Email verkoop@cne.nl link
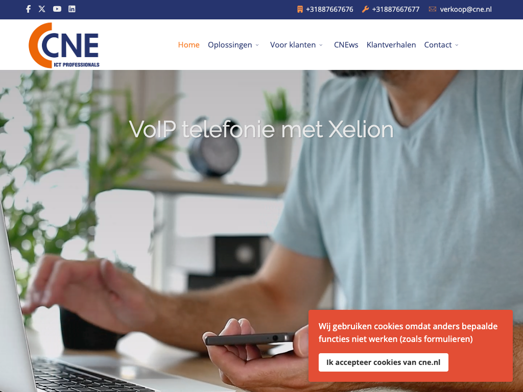 click(x=466, y=9)
